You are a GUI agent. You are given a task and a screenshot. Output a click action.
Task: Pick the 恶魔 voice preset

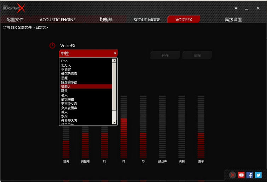coord(86,78)
